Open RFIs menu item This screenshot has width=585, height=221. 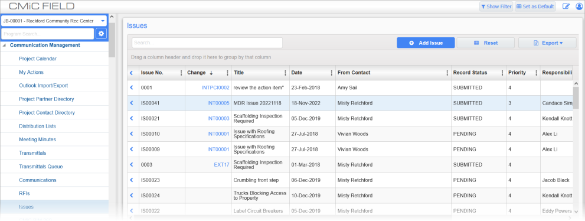coord(24,193)
